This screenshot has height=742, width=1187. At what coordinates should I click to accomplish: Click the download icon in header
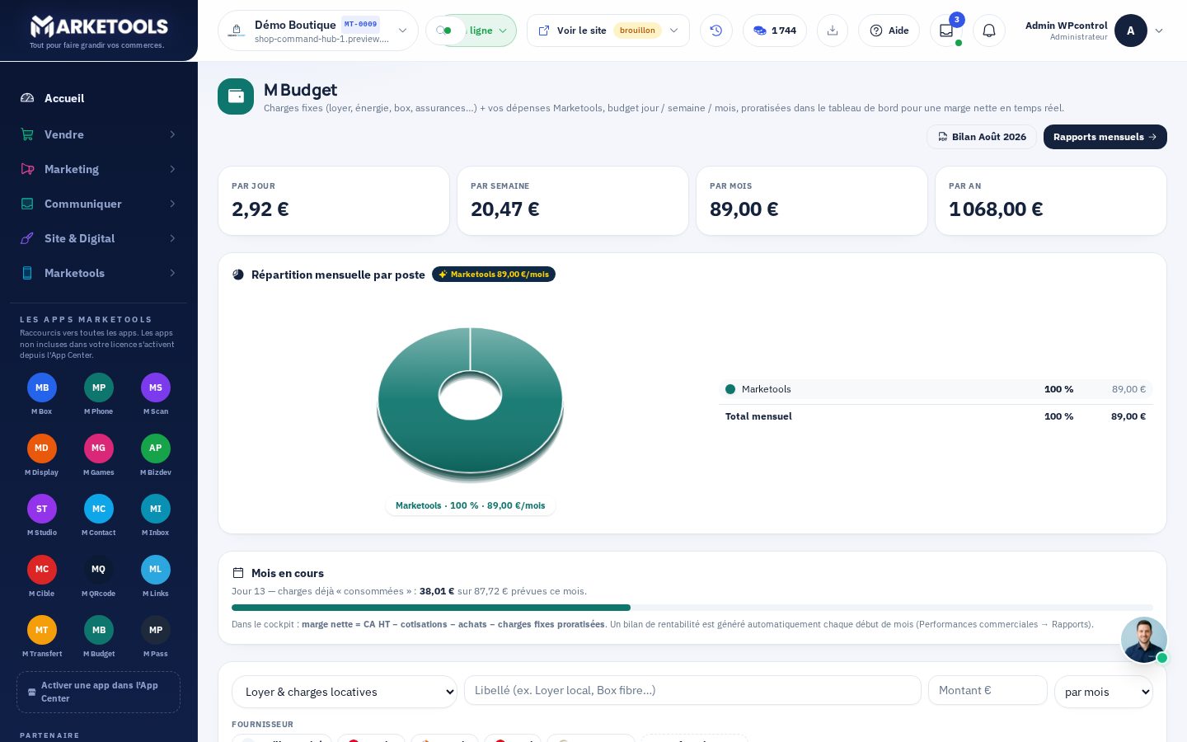pos(833,31)
